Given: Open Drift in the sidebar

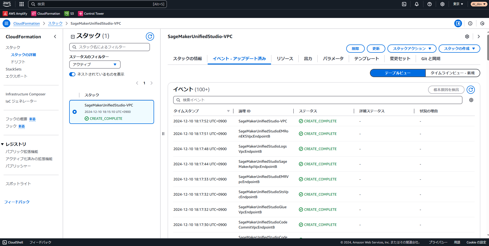Looking at the screenshot, I should click(18, 62).
